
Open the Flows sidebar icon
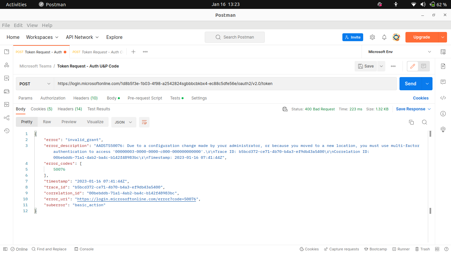point(7,118)
